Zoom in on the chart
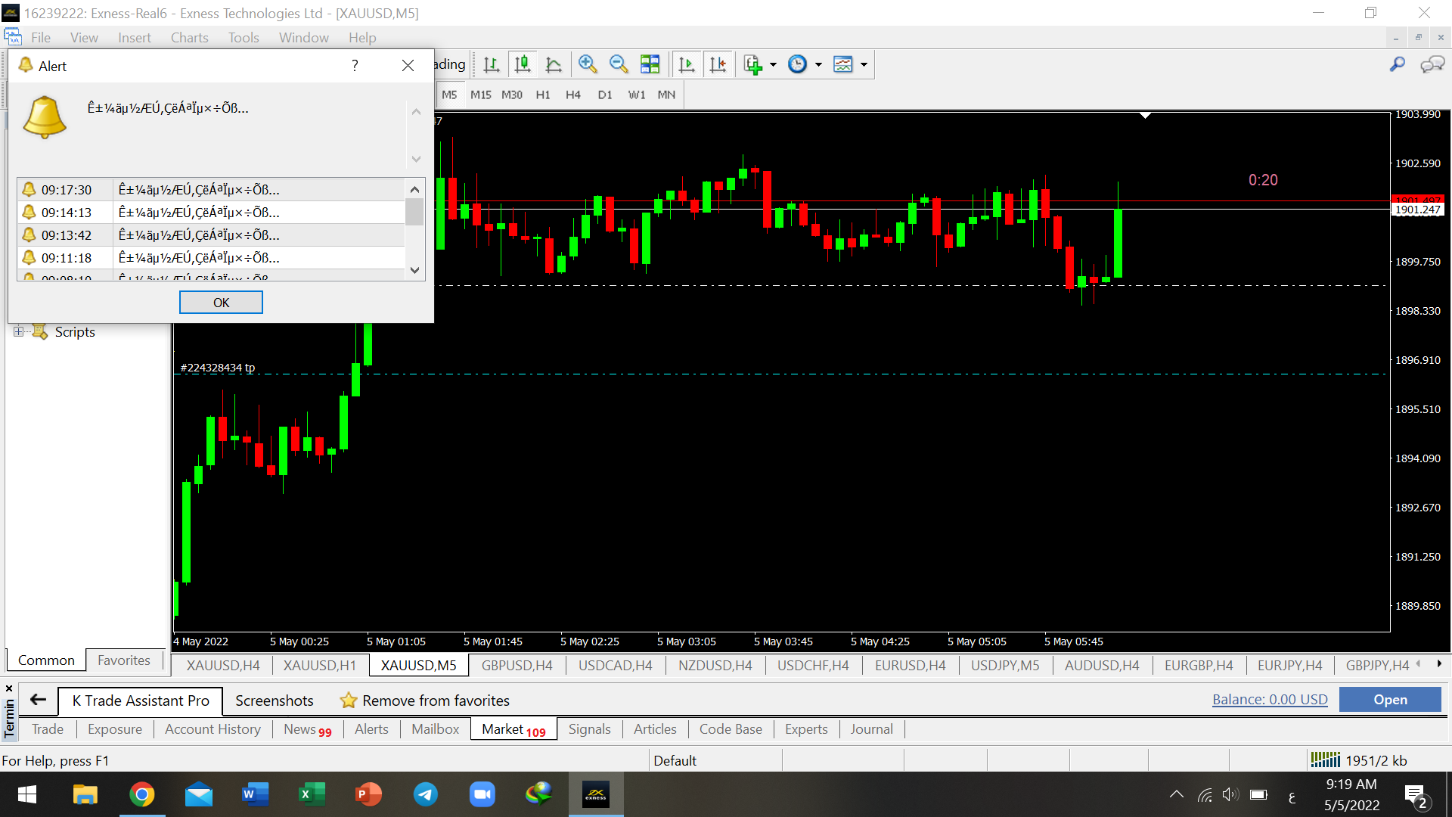Screen dimensions: 1452x817 588,65
